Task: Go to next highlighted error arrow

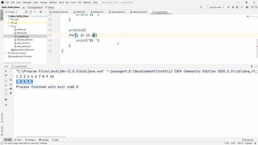Action: tap(256, 17)
